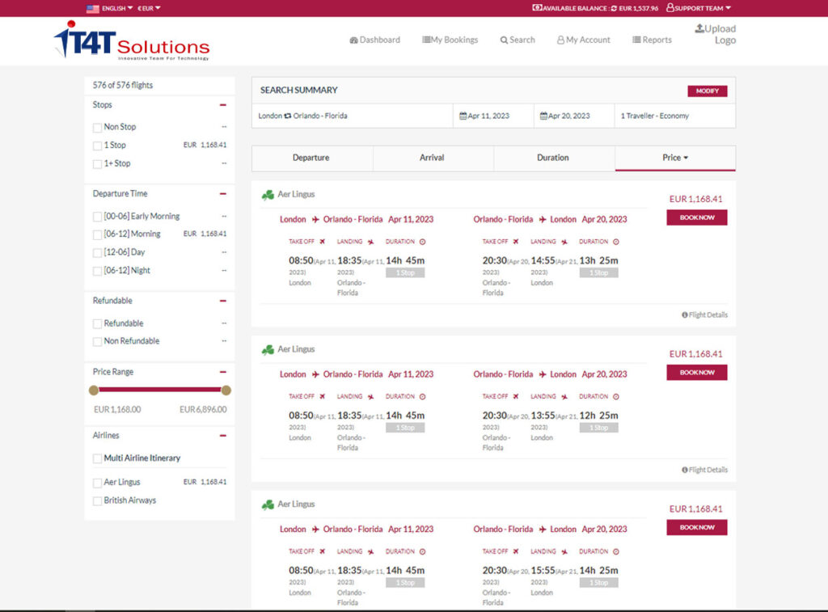Click the third card's return landing plane icon
The height and width of the screenshot is (612, 828).
[x=564, y=552]
